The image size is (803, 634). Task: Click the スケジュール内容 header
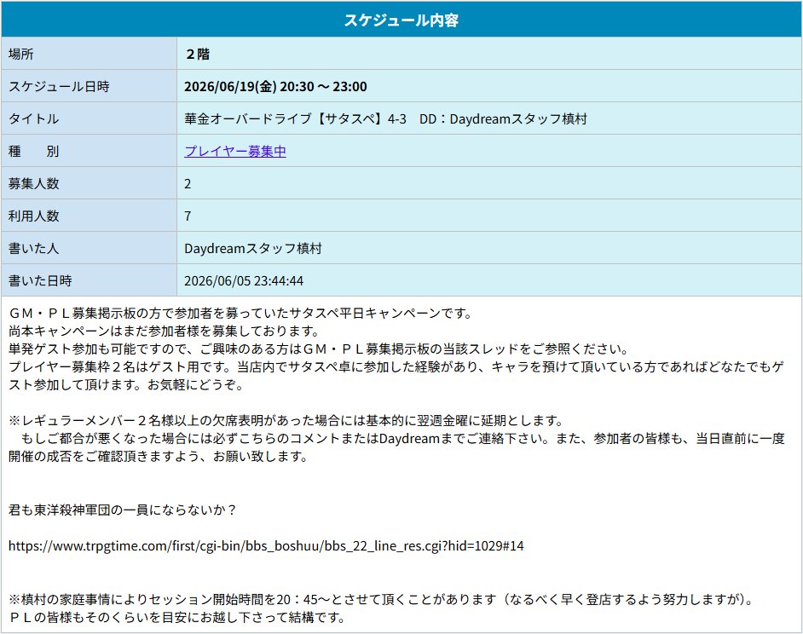[401, 20]
